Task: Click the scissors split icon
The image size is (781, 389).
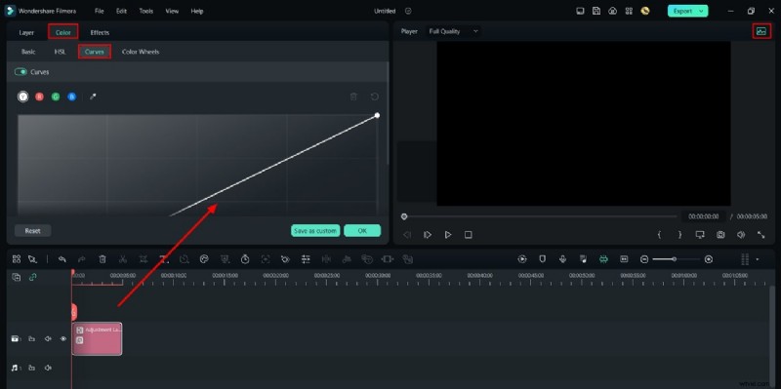Action: [123, 259]
